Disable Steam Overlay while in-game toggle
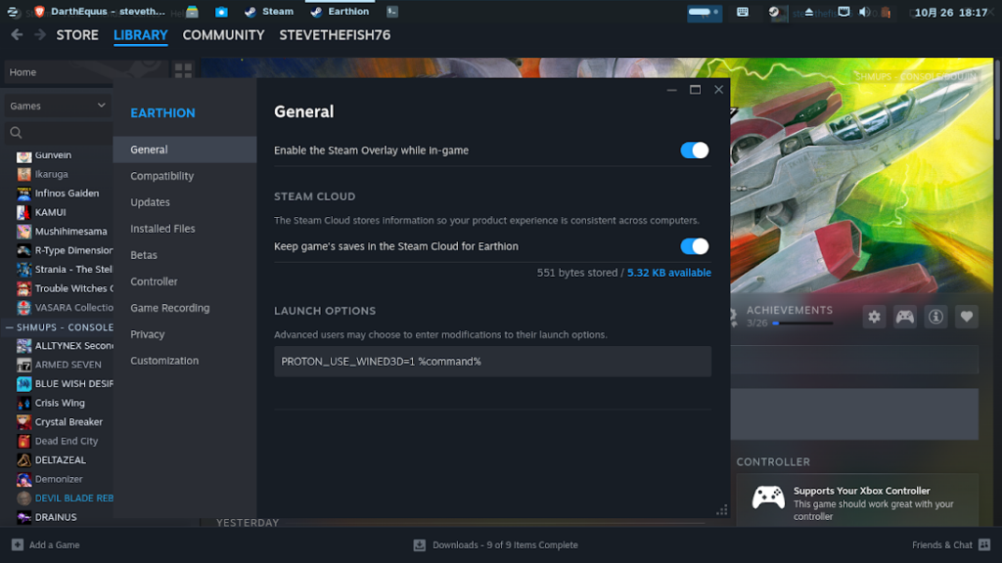1002x563 pixels. coord(694,151)
